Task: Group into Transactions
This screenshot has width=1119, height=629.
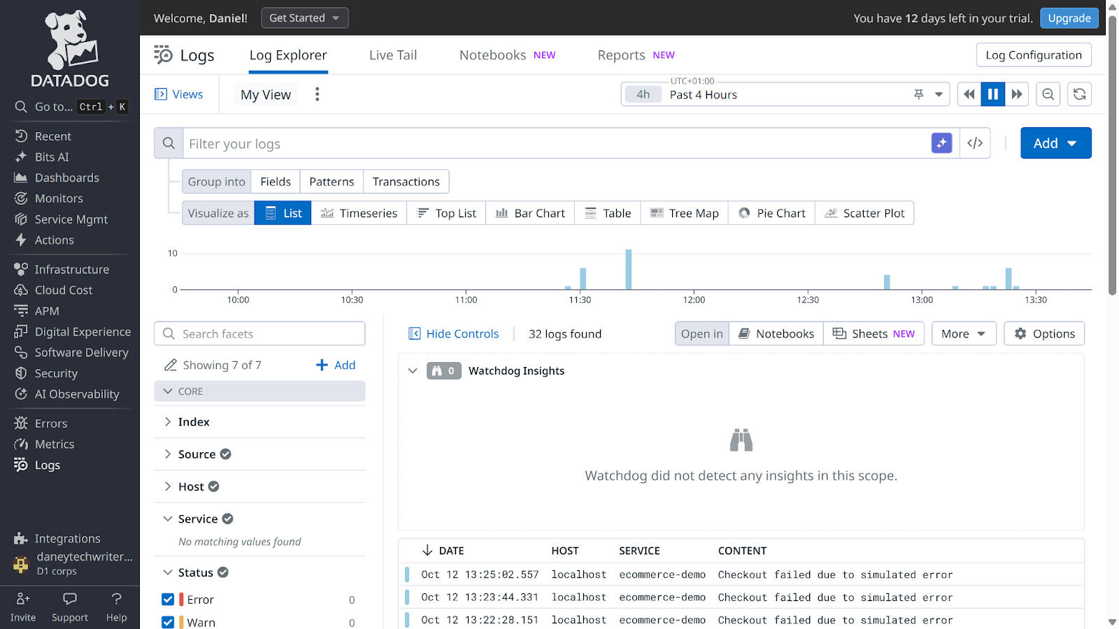Action: 406,182
